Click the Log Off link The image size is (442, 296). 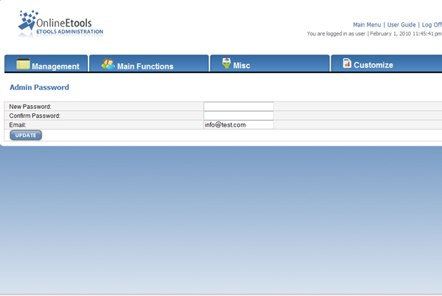pos(432,25)
